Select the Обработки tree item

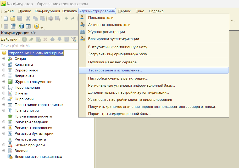(x=24, y=99)
